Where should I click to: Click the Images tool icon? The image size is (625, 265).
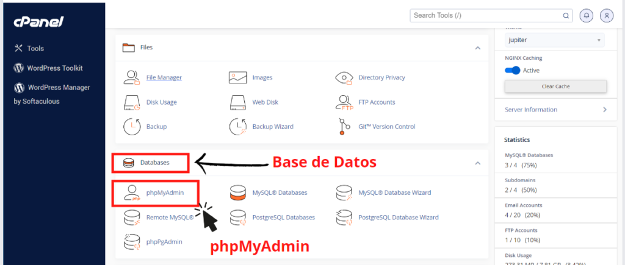click(238, 77)
